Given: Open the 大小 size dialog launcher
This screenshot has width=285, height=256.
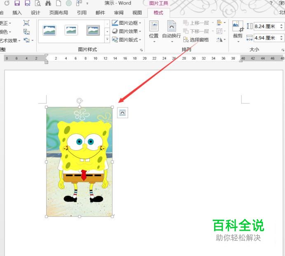Looking at the screenshot, I should (x=283, y=50).
